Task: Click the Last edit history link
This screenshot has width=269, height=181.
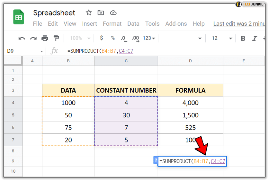Action: coord(239,24)
